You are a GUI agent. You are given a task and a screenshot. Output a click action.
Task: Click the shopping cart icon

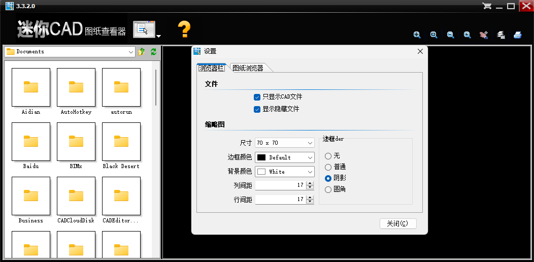[487, 6]
